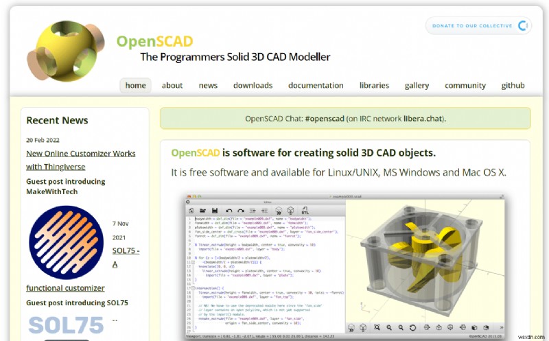Click the Unindent icon in editor toolbar

pos(253,211)
